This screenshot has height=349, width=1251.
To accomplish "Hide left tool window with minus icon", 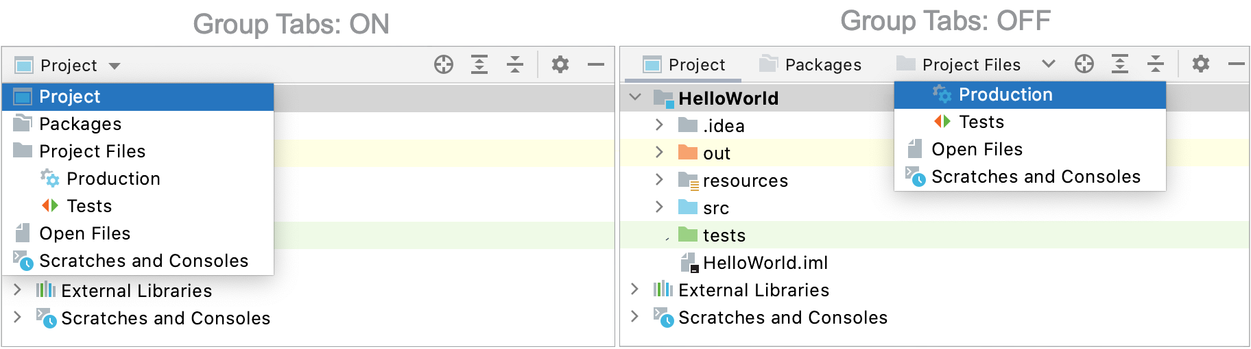I will 596,65.
